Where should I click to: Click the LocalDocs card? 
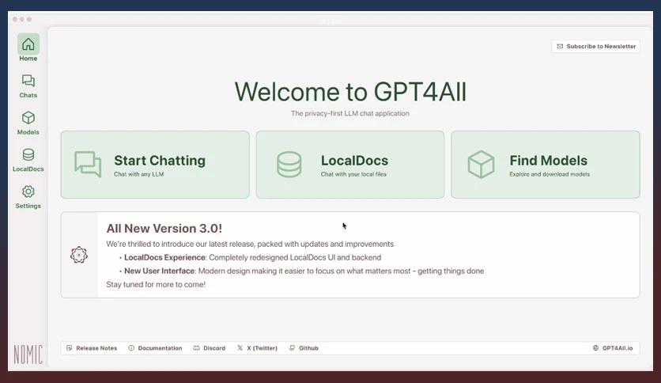click(350, 165)
